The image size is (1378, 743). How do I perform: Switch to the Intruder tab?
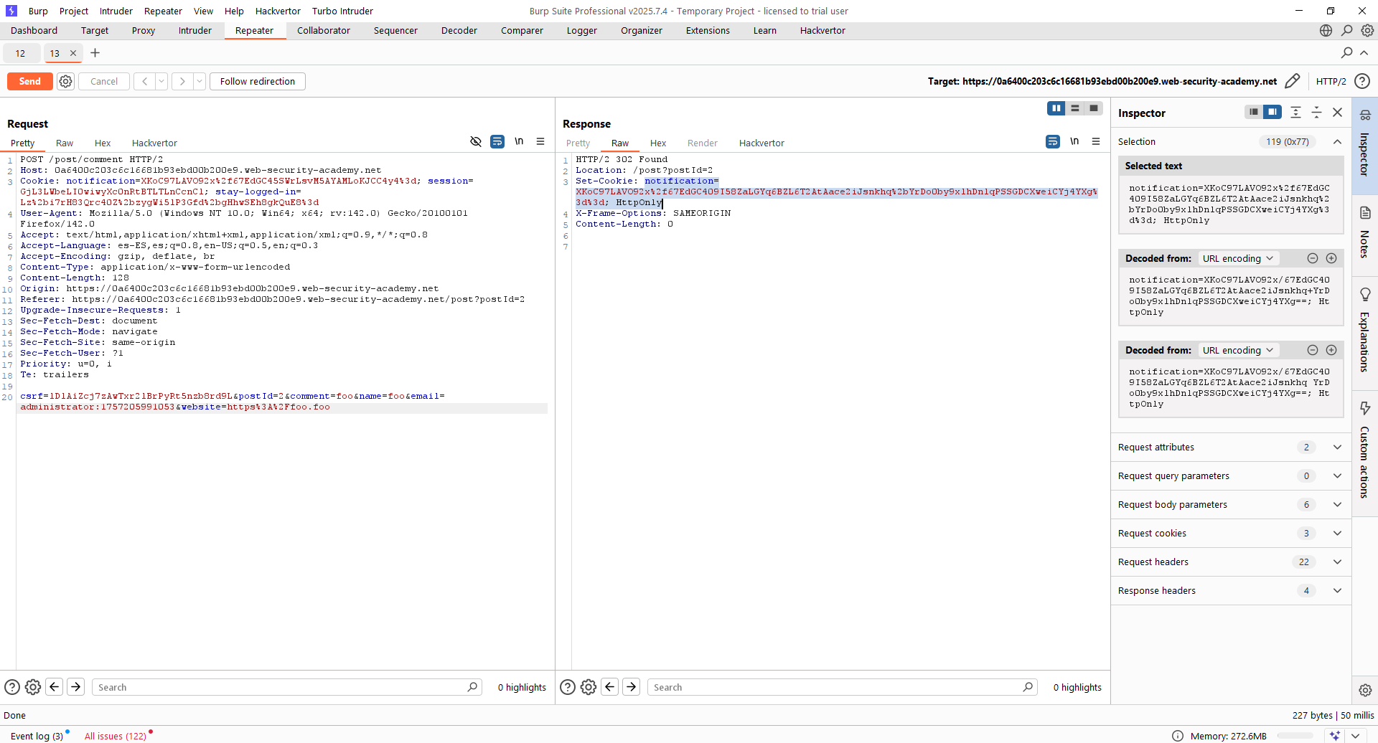[x=194, y=31]
